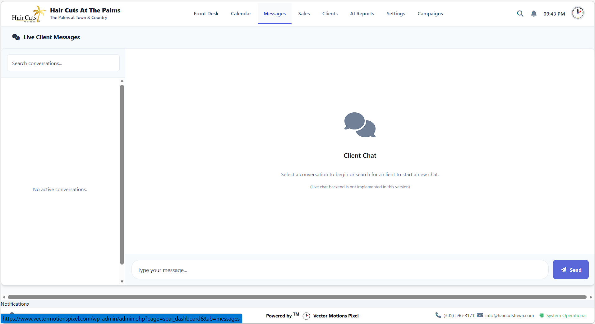Open the Campaigns tab
The height and width of the screenshot is (324, 595).
point(430,13)
